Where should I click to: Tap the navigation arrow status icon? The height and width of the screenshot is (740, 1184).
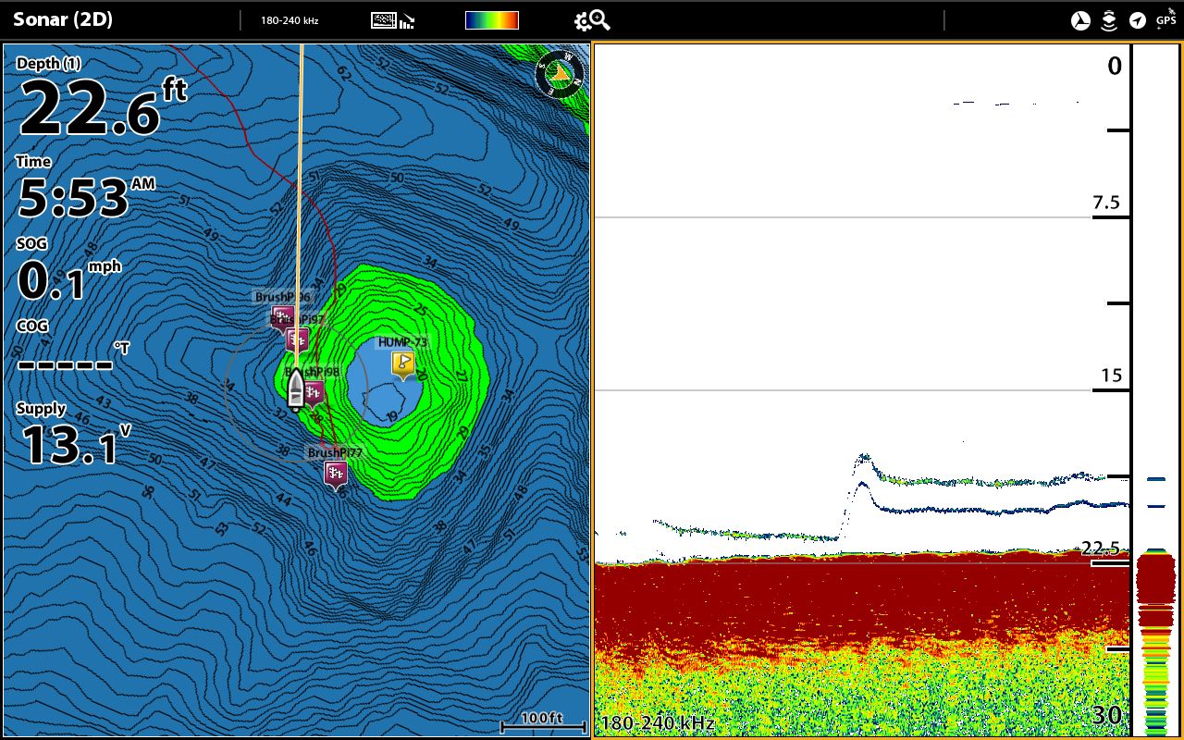[1137, 20]
